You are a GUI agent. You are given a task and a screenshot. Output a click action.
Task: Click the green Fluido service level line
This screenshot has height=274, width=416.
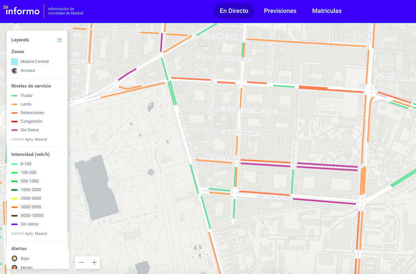click(14, 96)
